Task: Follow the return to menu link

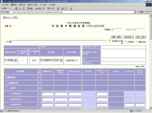Action: point(10,17)
